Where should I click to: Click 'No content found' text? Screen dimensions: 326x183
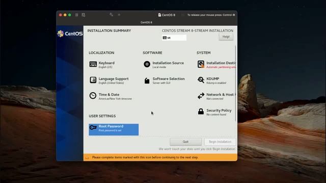(216, 114)
